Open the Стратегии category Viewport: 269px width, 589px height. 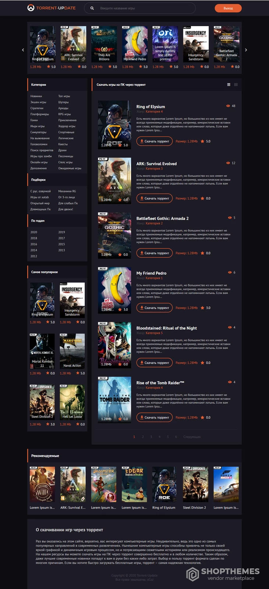pyautogui.click(x=37, y=108)
